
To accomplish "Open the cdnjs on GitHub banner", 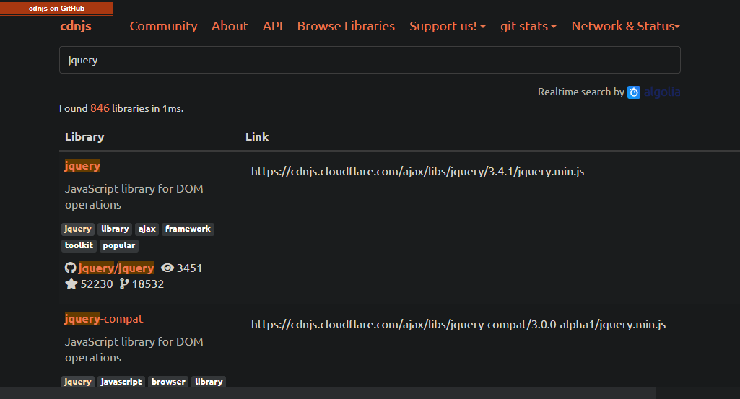I will [56, 8].
